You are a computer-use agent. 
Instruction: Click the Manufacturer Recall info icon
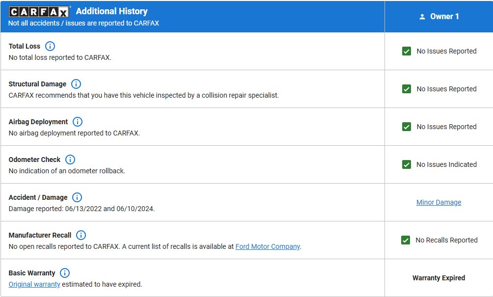[x=81, y=235]
